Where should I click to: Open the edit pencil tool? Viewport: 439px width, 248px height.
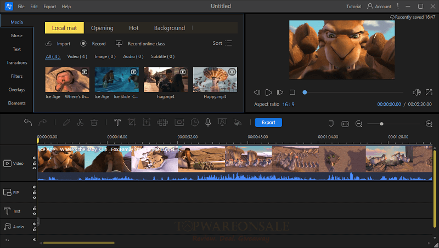[66, 122]
